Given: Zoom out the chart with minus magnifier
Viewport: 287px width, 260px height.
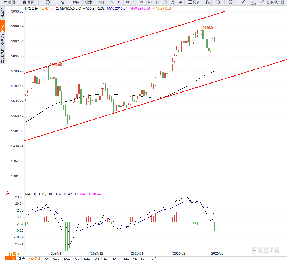Looking at the screenshot, I should pyautogui.click(x=218, y=2).
